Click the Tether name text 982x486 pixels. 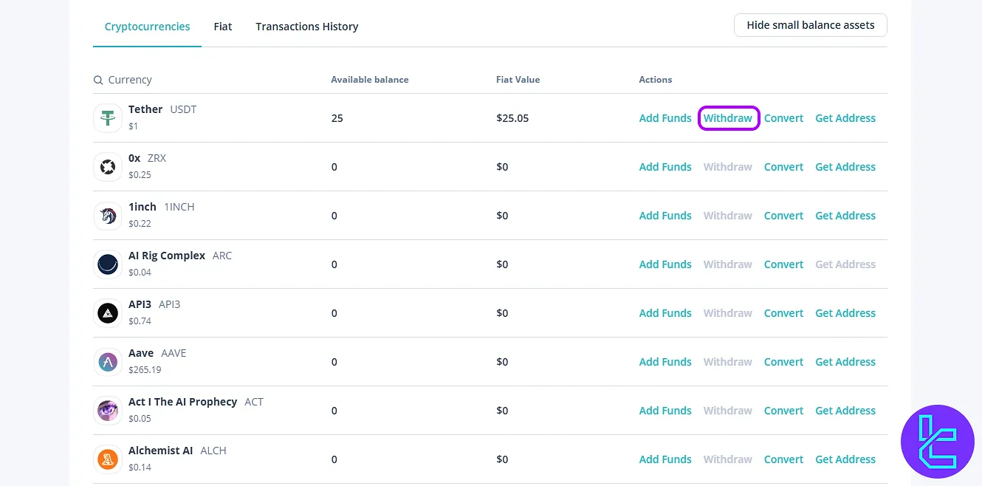[145, 109]
